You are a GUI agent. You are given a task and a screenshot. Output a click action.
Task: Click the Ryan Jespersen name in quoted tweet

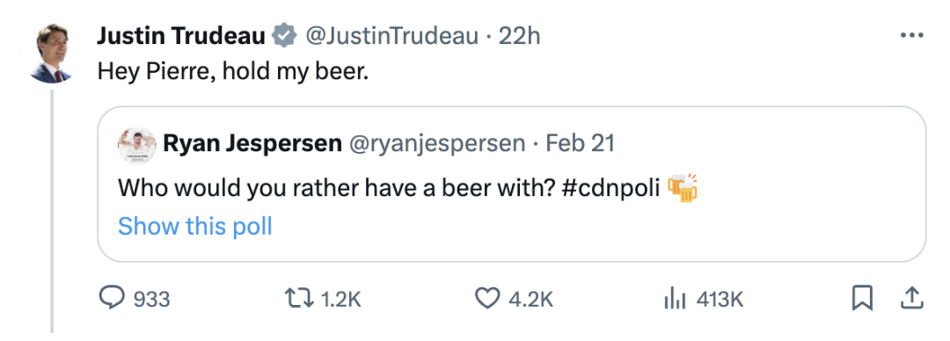point(252,143)
